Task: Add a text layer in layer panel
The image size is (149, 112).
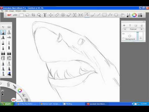Action: click(x=130, y=26)
